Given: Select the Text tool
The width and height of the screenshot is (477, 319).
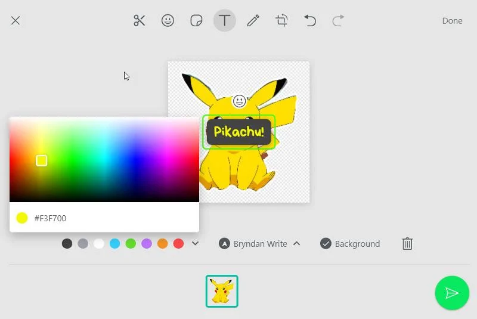Looking at the screenshot, I should (x=225, y=21).
